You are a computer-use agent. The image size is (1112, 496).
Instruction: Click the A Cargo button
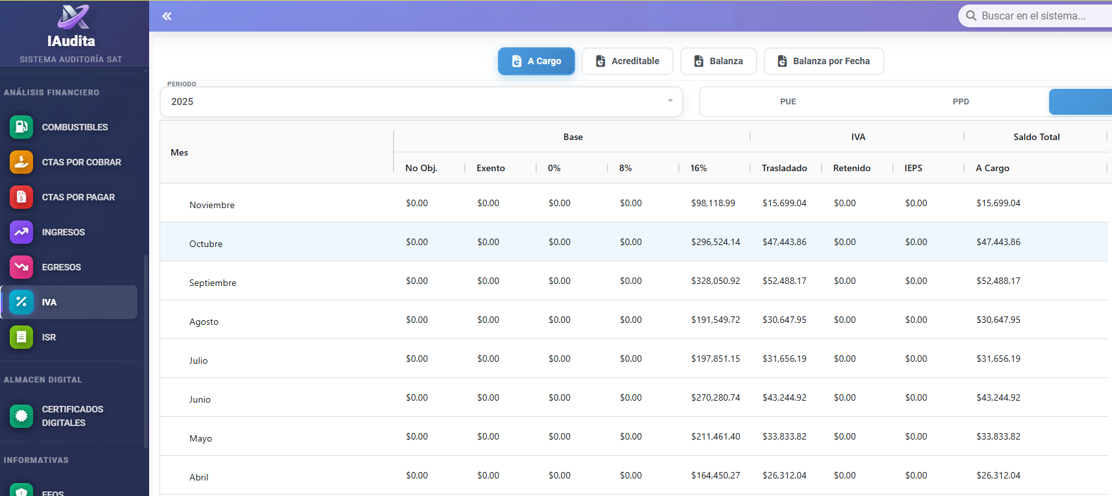point(536,61)
